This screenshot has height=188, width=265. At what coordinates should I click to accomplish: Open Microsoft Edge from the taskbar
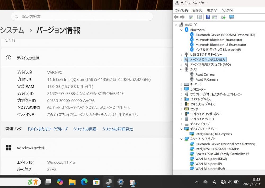coord(84,182)
